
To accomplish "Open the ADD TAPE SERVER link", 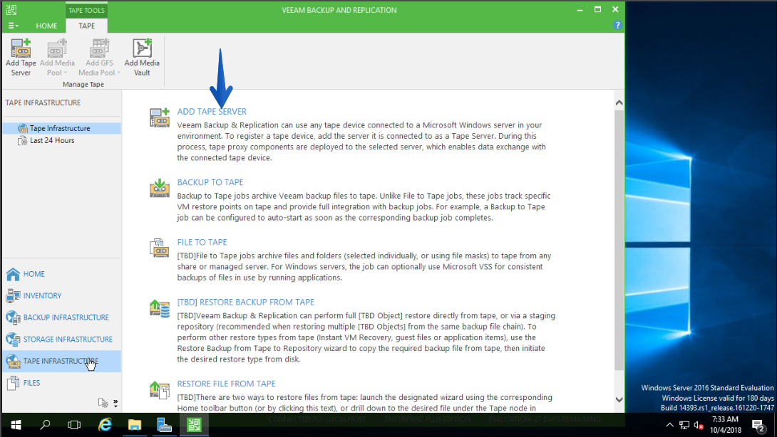I will (x=212, y=111).
